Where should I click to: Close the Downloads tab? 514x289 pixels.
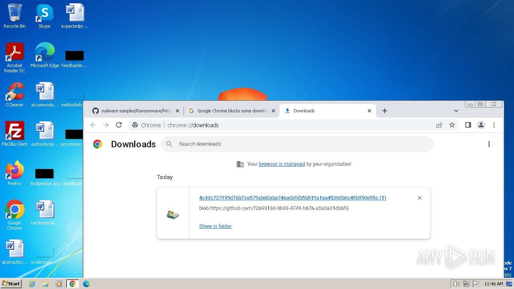[369, 111]
